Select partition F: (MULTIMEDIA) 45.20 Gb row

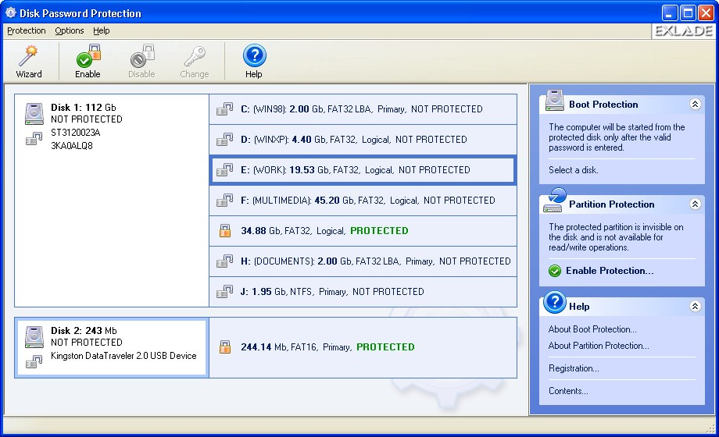pyautogui.click(x=363, y=201)
